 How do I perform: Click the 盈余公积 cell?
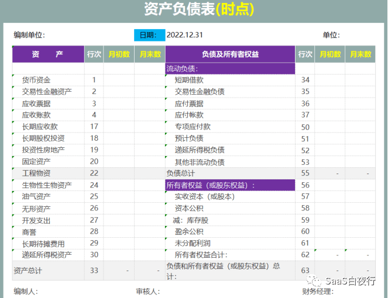230,232
